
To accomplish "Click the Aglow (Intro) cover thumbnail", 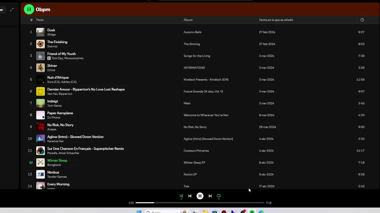I will coord(40,138).
